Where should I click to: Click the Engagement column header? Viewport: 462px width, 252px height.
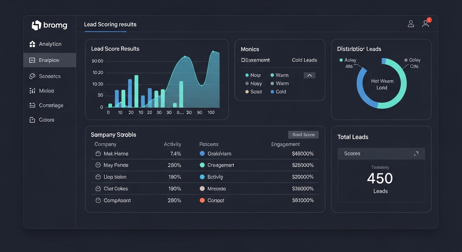tap(285, 144)
